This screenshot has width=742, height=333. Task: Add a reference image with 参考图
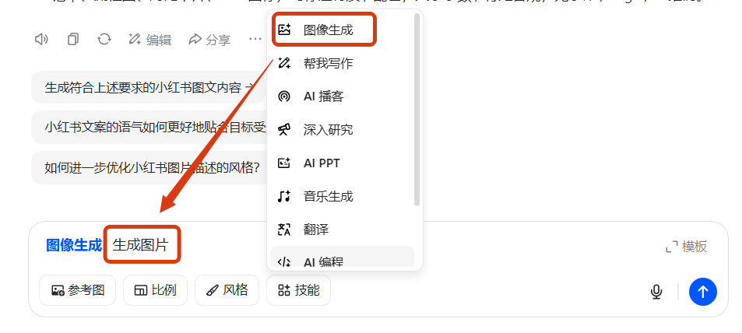pyautogui.click(x=77, y=290)
